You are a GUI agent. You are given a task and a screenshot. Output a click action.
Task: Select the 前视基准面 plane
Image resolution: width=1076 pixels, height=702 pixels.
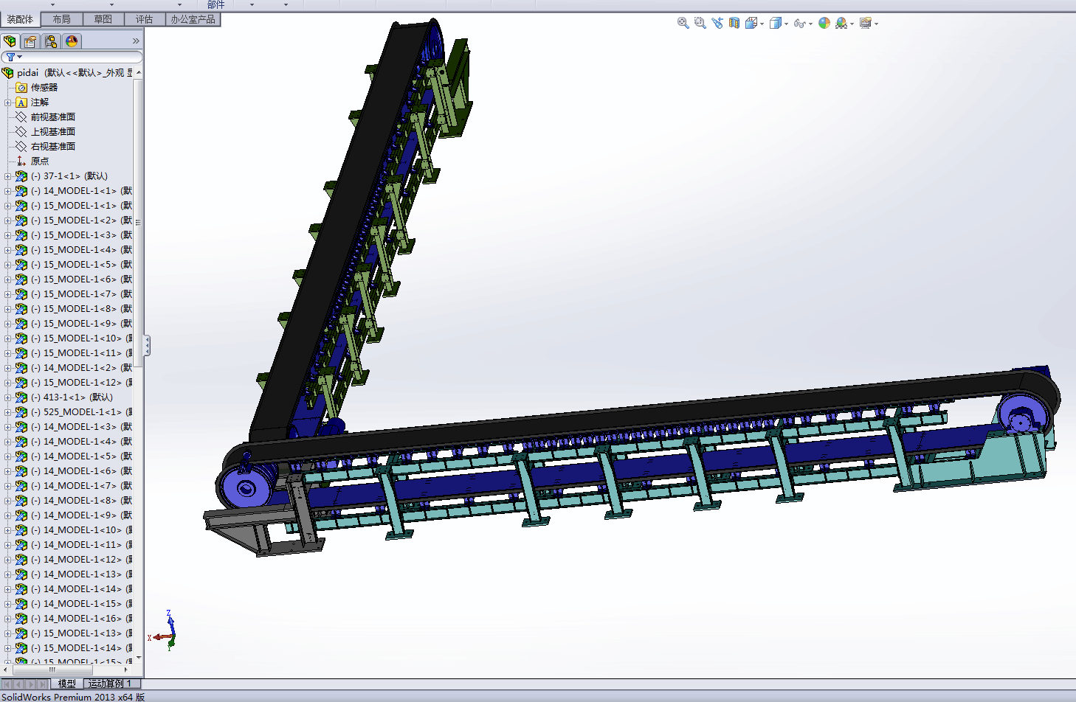46,117
